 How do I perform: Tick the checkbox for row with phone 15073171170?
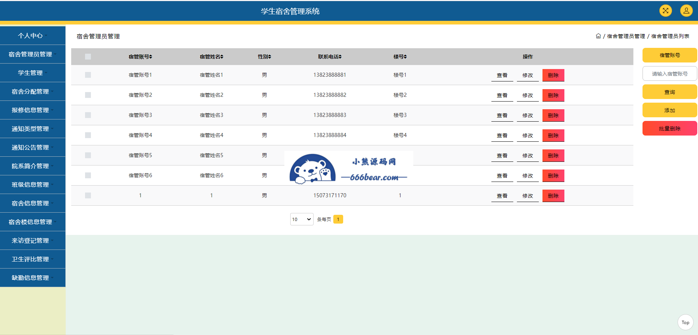88,195
